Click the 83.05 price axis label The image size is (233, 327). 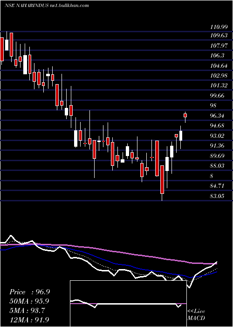coord(217,196)
